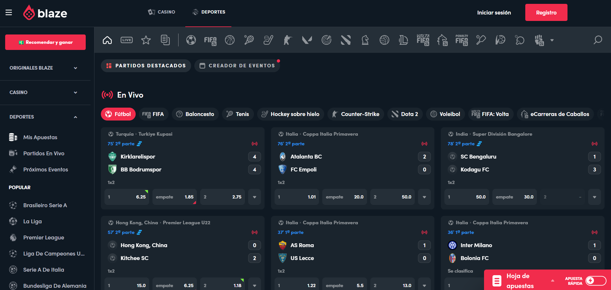
Task: Switch to Deportes top tab
Action: [x=209, y=12]
